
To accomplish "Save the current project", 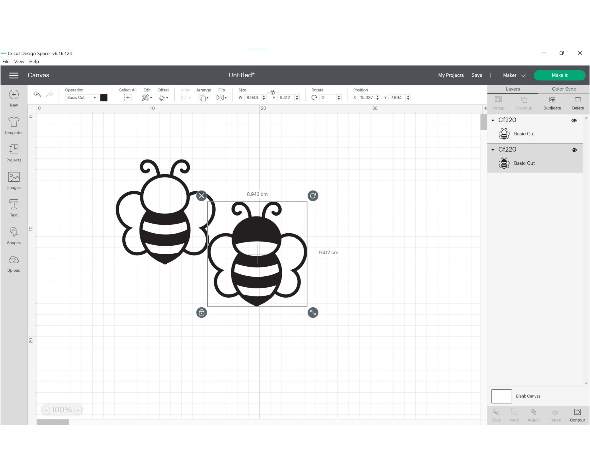I will (x=477, y=75).
